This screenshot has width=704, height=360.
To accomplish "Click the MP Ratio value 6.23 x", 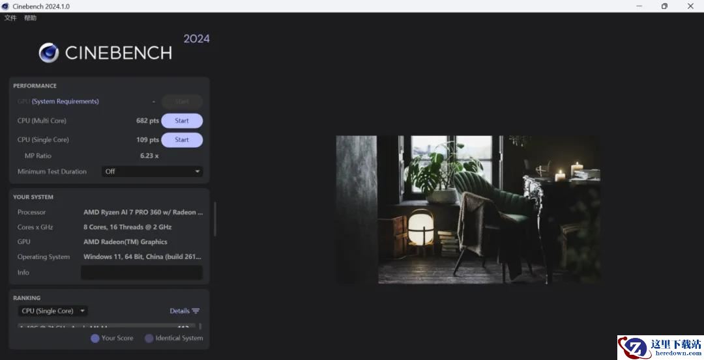I will [149, 156].
